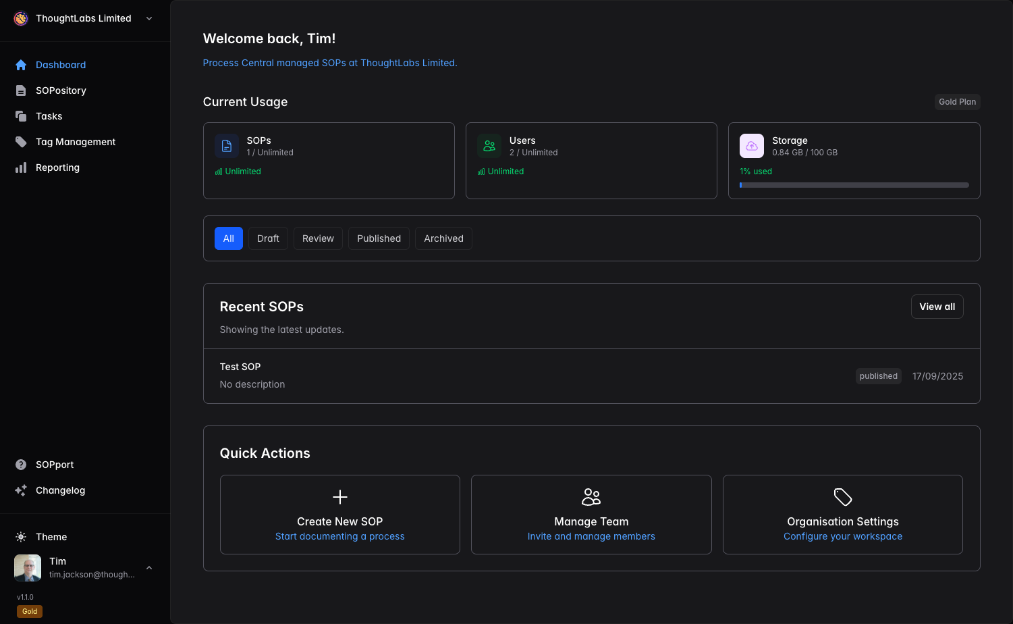Screen dimensions: 1013x624
Task: Click the ThoughtLabs Limited logo
Action: (x=20, y=18)
